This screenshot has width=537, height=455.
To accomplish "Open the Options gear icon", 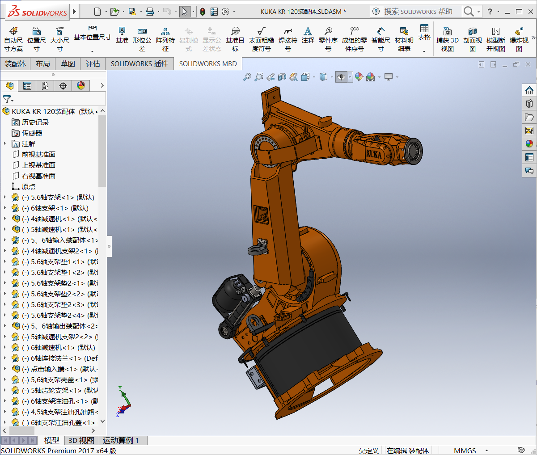I will (x=225, y=12).
